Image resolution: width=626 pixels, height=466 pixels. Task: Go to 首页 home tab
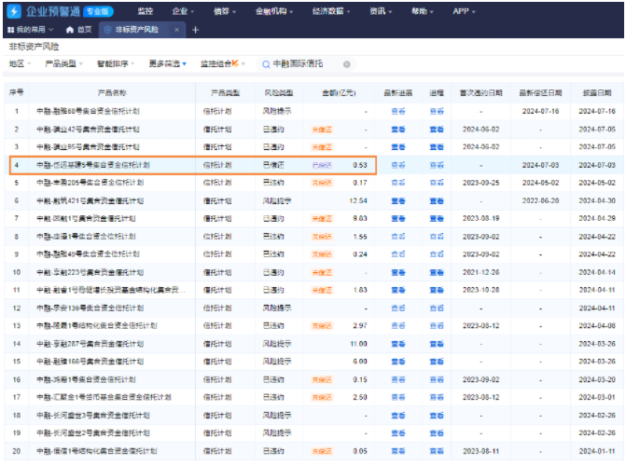[79, 30]
